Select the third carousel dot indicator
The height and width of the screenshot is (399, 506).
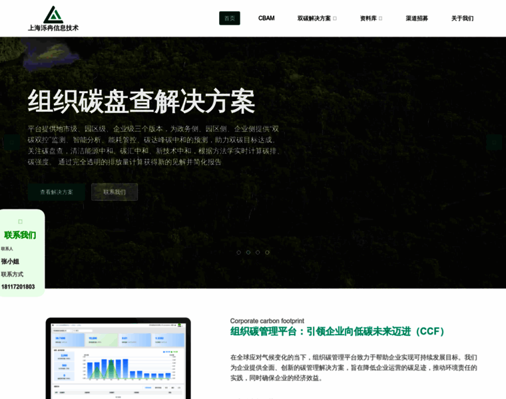click(258, 252)
